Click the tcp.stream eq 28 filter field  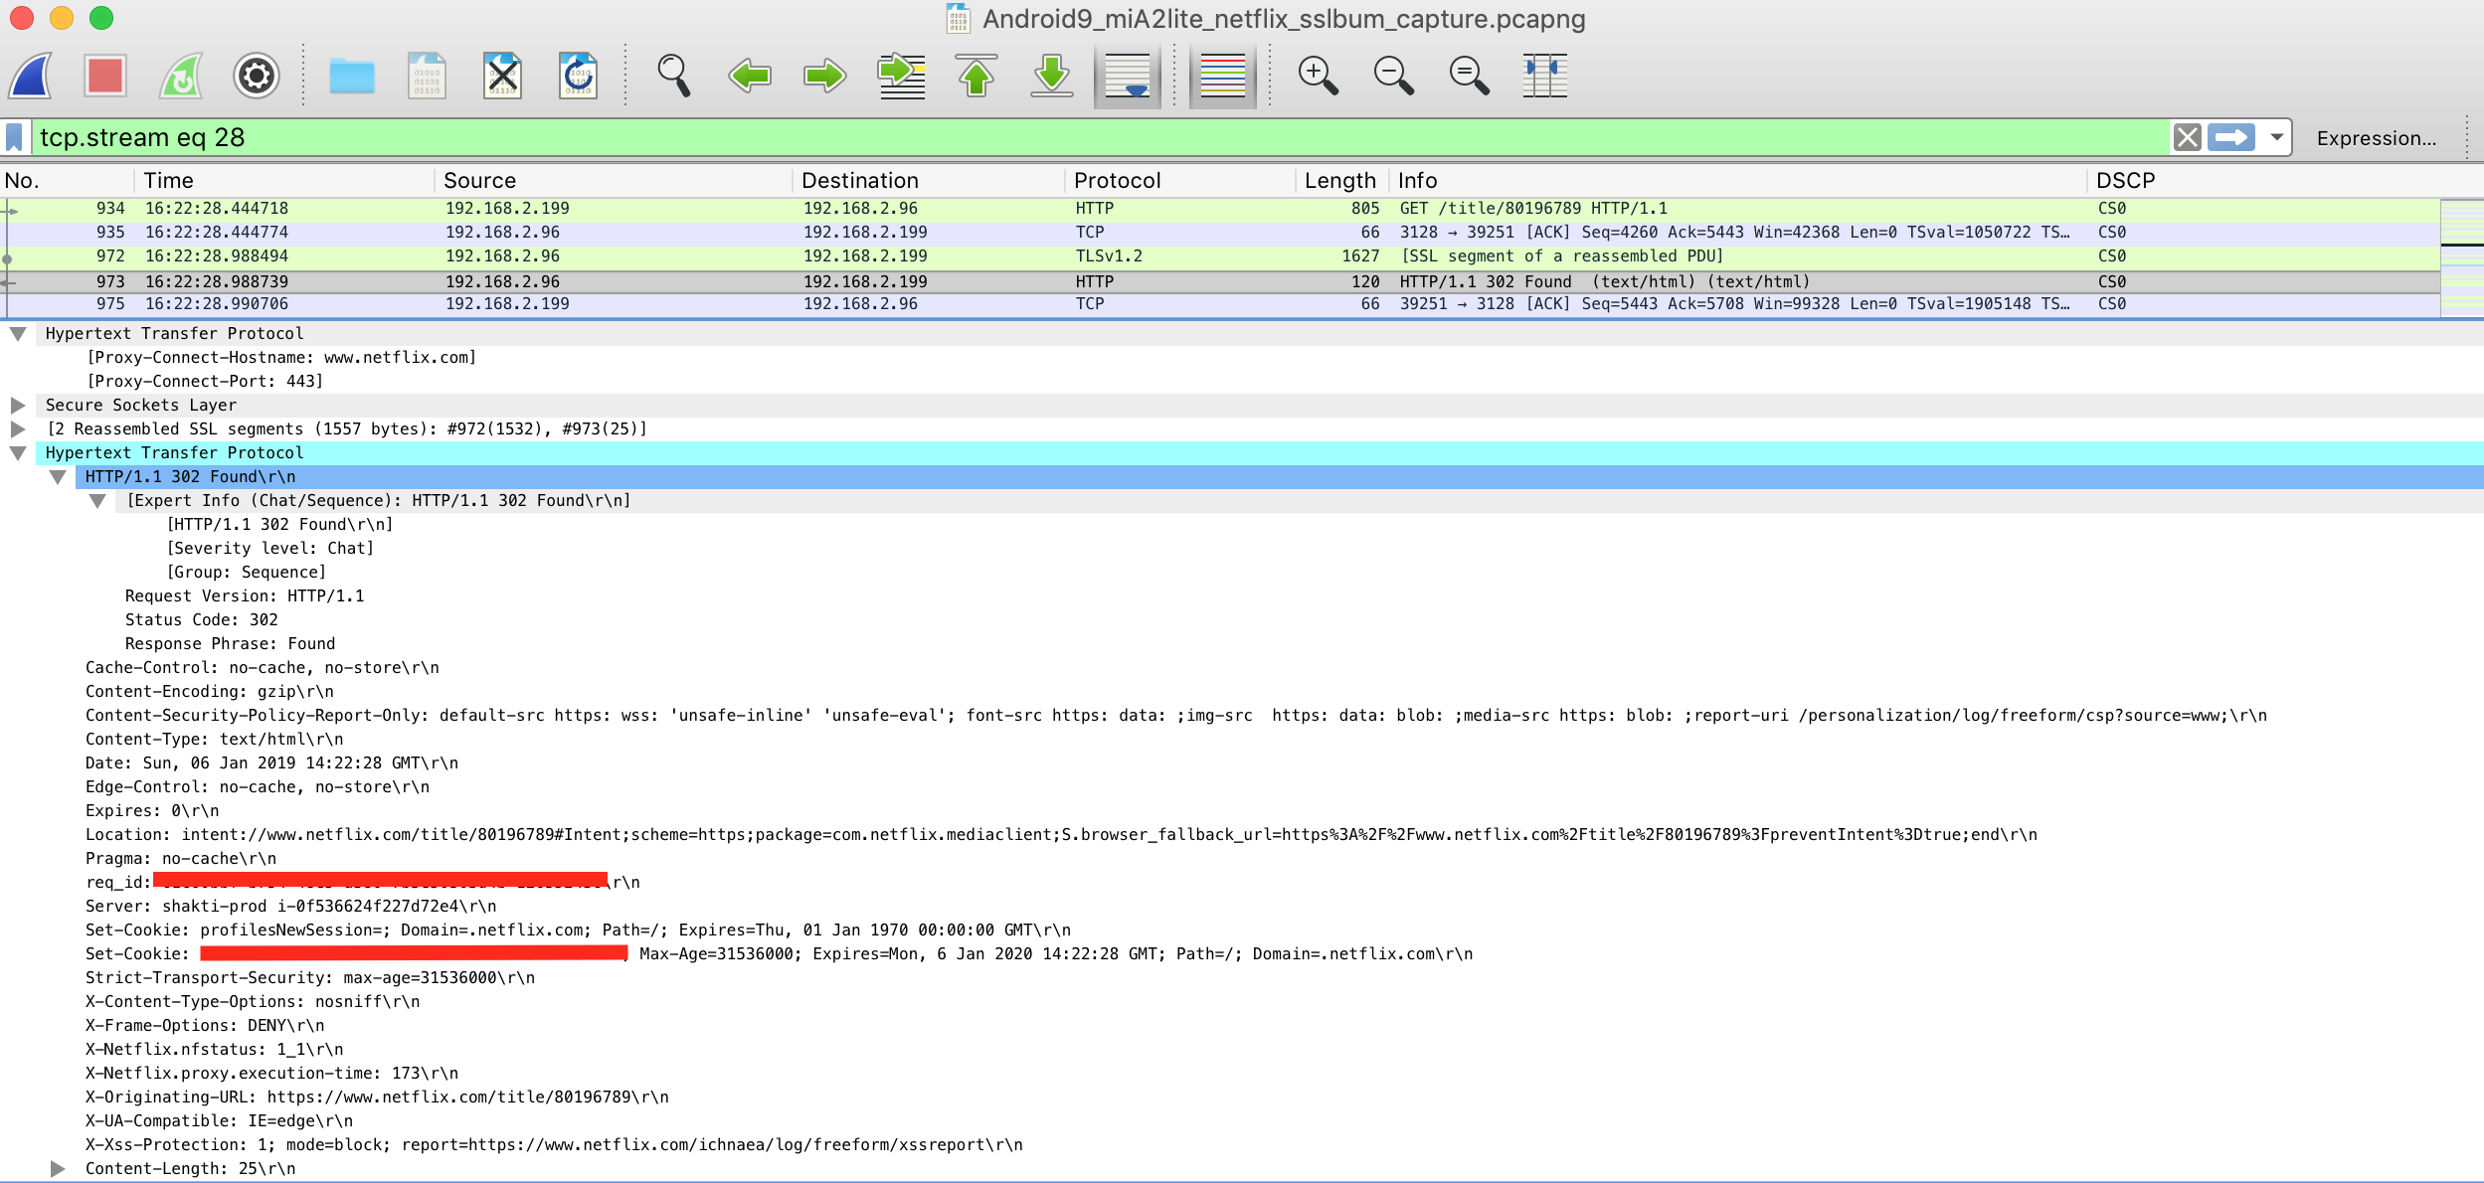click(1094, 137)
